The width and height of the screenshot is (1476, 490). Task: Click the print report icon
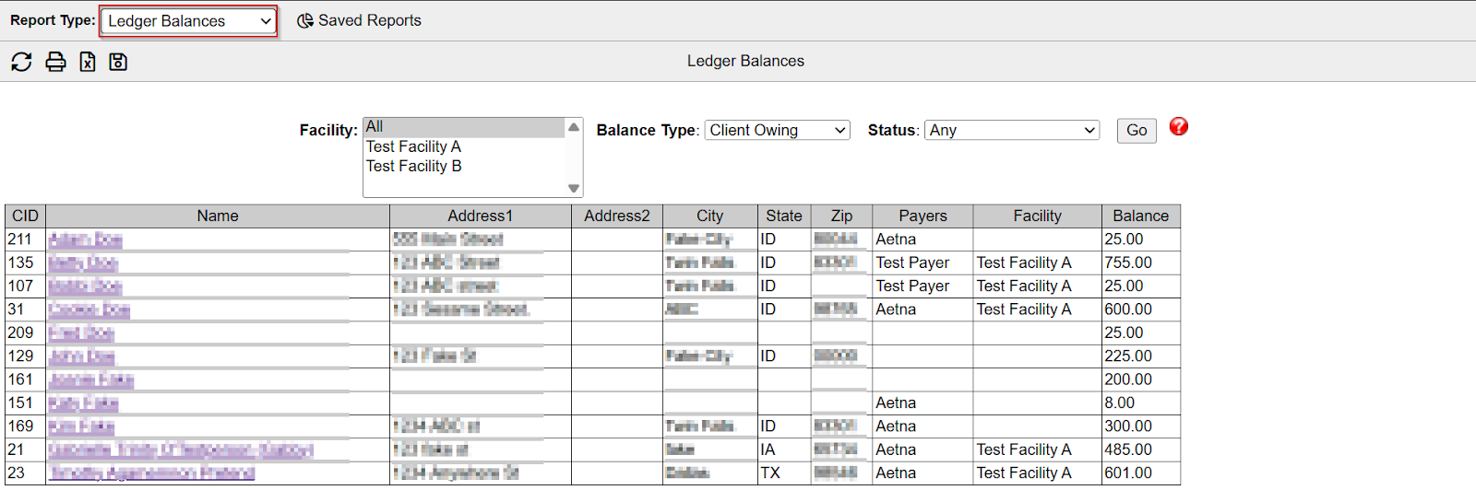[55, 62]
